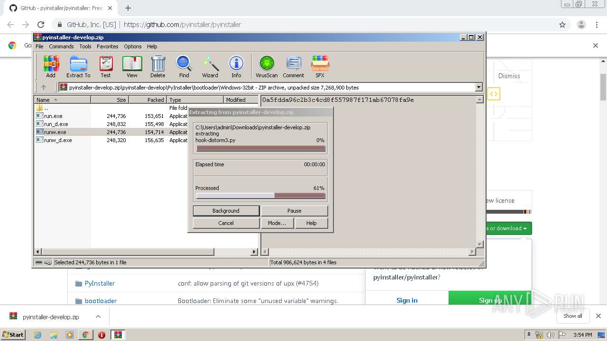The height and width of the screenshot is (341, 607).
Task: Click Chrome's back navigation arrow
Action: (x=10, y=25)
